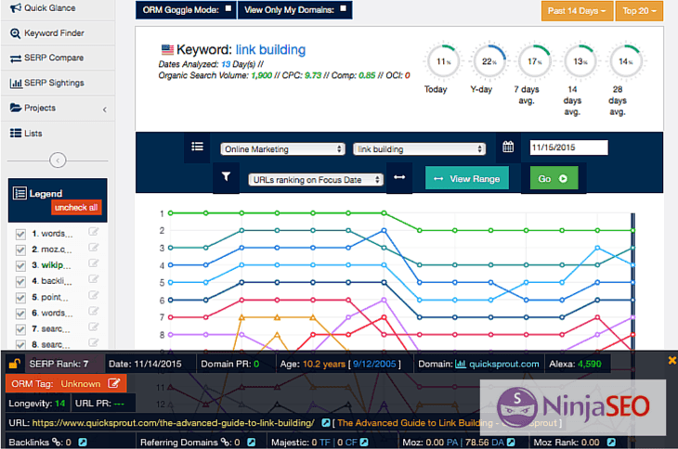Viewport: 678px width, 449px height.
Task: Click the 28 days avg 14% gauge
Action: click(x=626, y=61)
